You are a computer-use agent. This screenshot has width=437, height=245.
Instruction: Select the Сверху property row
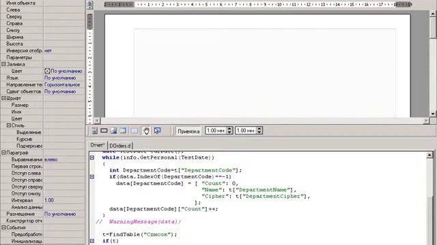point(42,16)
